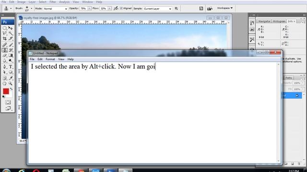Screen dimensions: 307x172
Task: Open Photoshop's Filter menu
Action: click(52, 2)
